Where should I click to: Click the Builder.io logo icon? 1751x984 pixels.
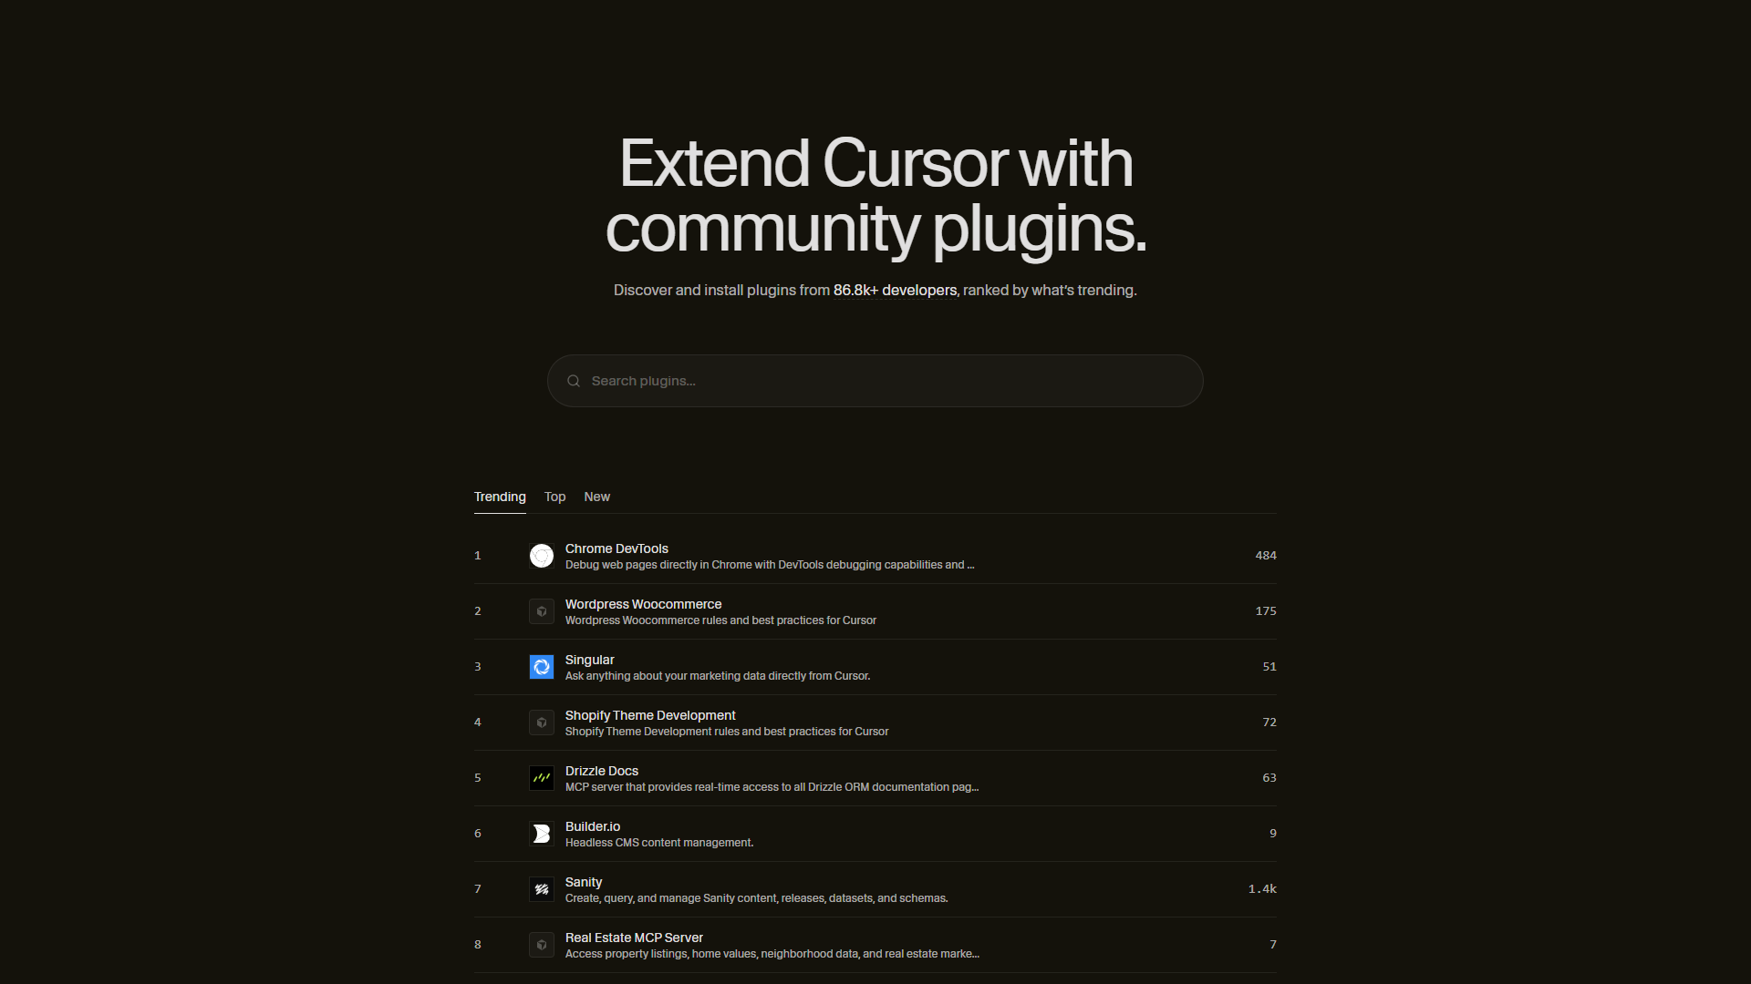tap(542, 834)
